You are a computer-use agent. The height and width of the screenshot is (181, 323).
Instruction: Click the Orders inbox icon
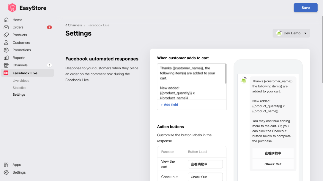6,27
